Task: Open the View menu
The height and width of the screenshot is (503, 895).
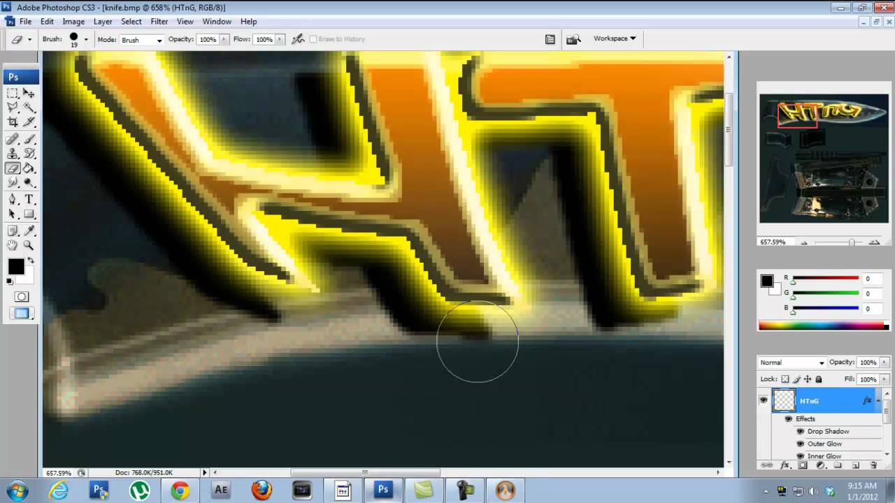Action: (185, 22)
